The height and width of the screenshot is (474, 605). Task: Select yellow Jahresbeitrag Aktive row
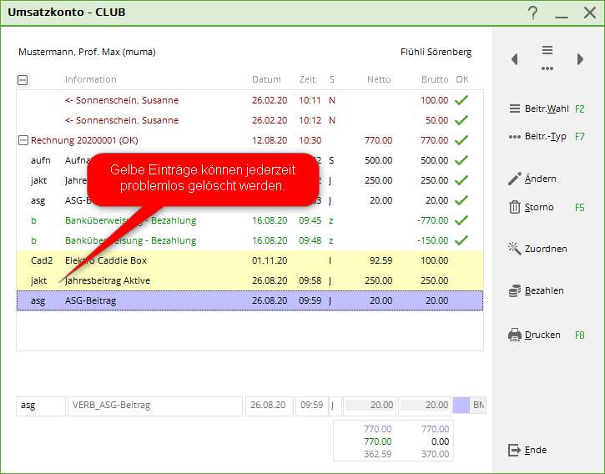[x=108, y=280]
